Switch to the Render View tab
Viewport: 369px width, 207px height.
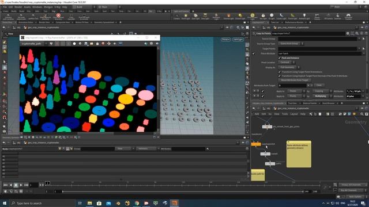point(44,22)
